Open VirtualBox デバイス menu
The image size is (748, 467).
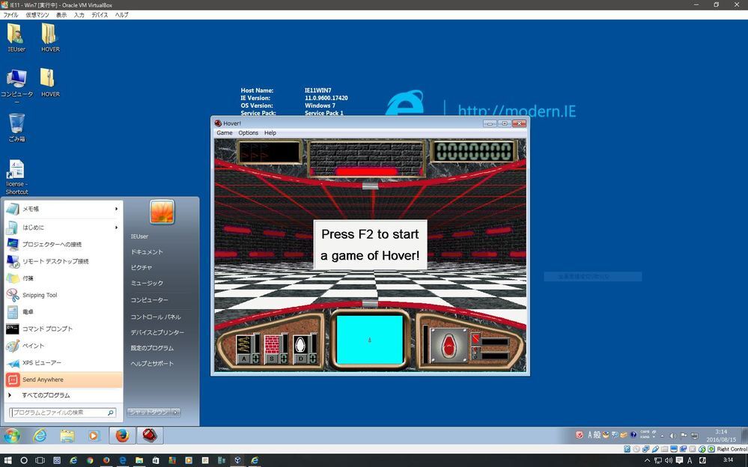pos(100,15)
